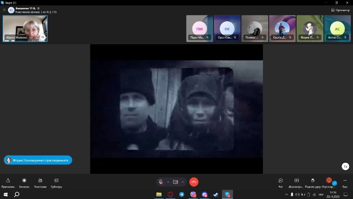The width and height of the screenshot is (353, 199).
Task: Turn on Subtitles (Субтитры)
Action: click(x=56, y=183)
